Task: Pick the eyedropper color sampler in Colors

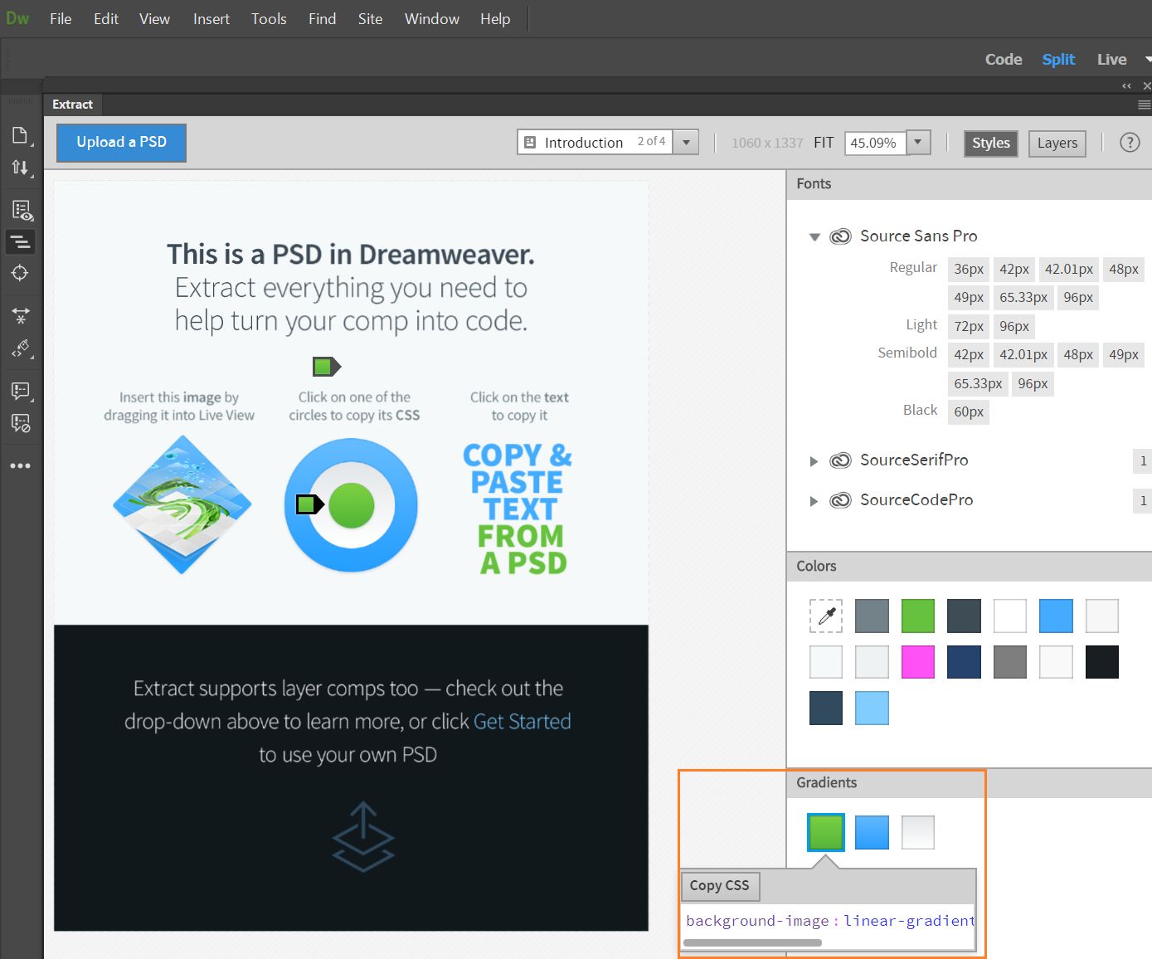Action: coord(826,616)
